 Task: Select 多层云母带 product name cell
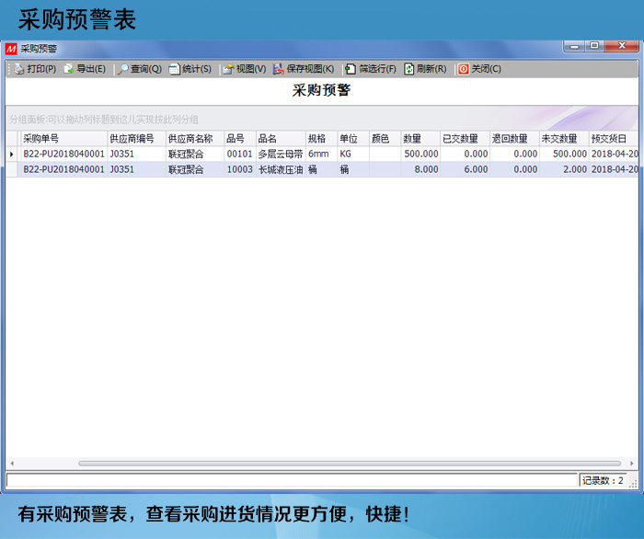[281, 155]
